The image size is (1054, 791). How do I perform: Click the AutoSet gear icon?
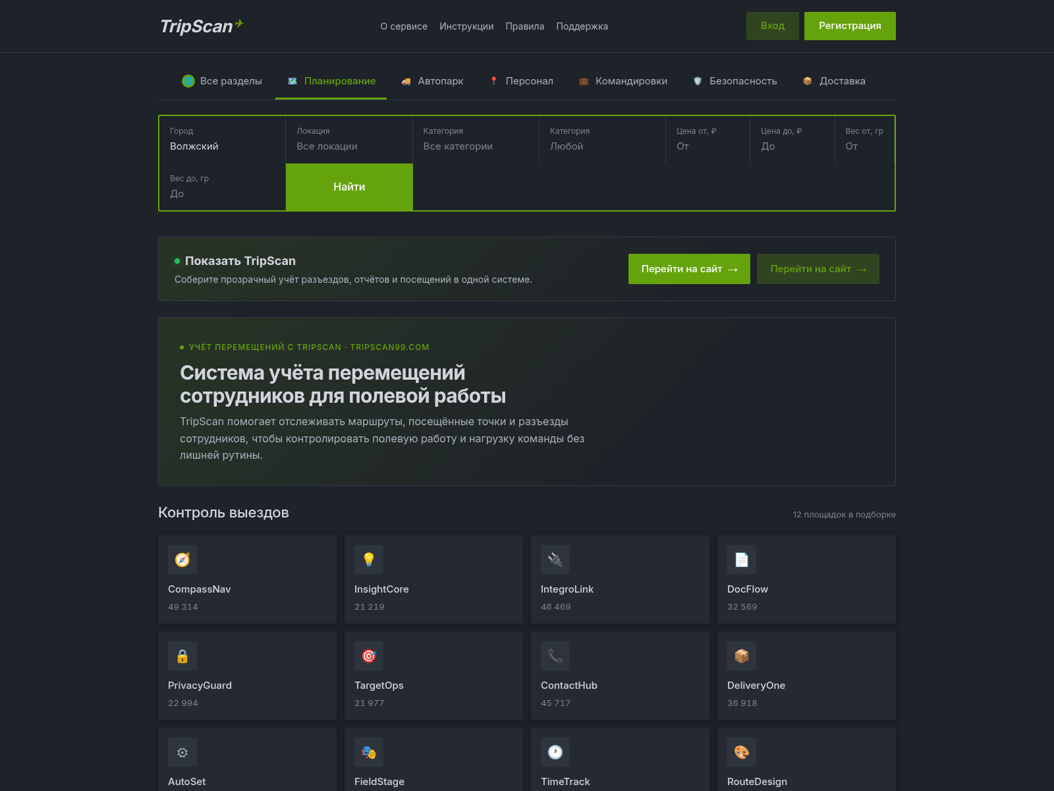point(182,752)
